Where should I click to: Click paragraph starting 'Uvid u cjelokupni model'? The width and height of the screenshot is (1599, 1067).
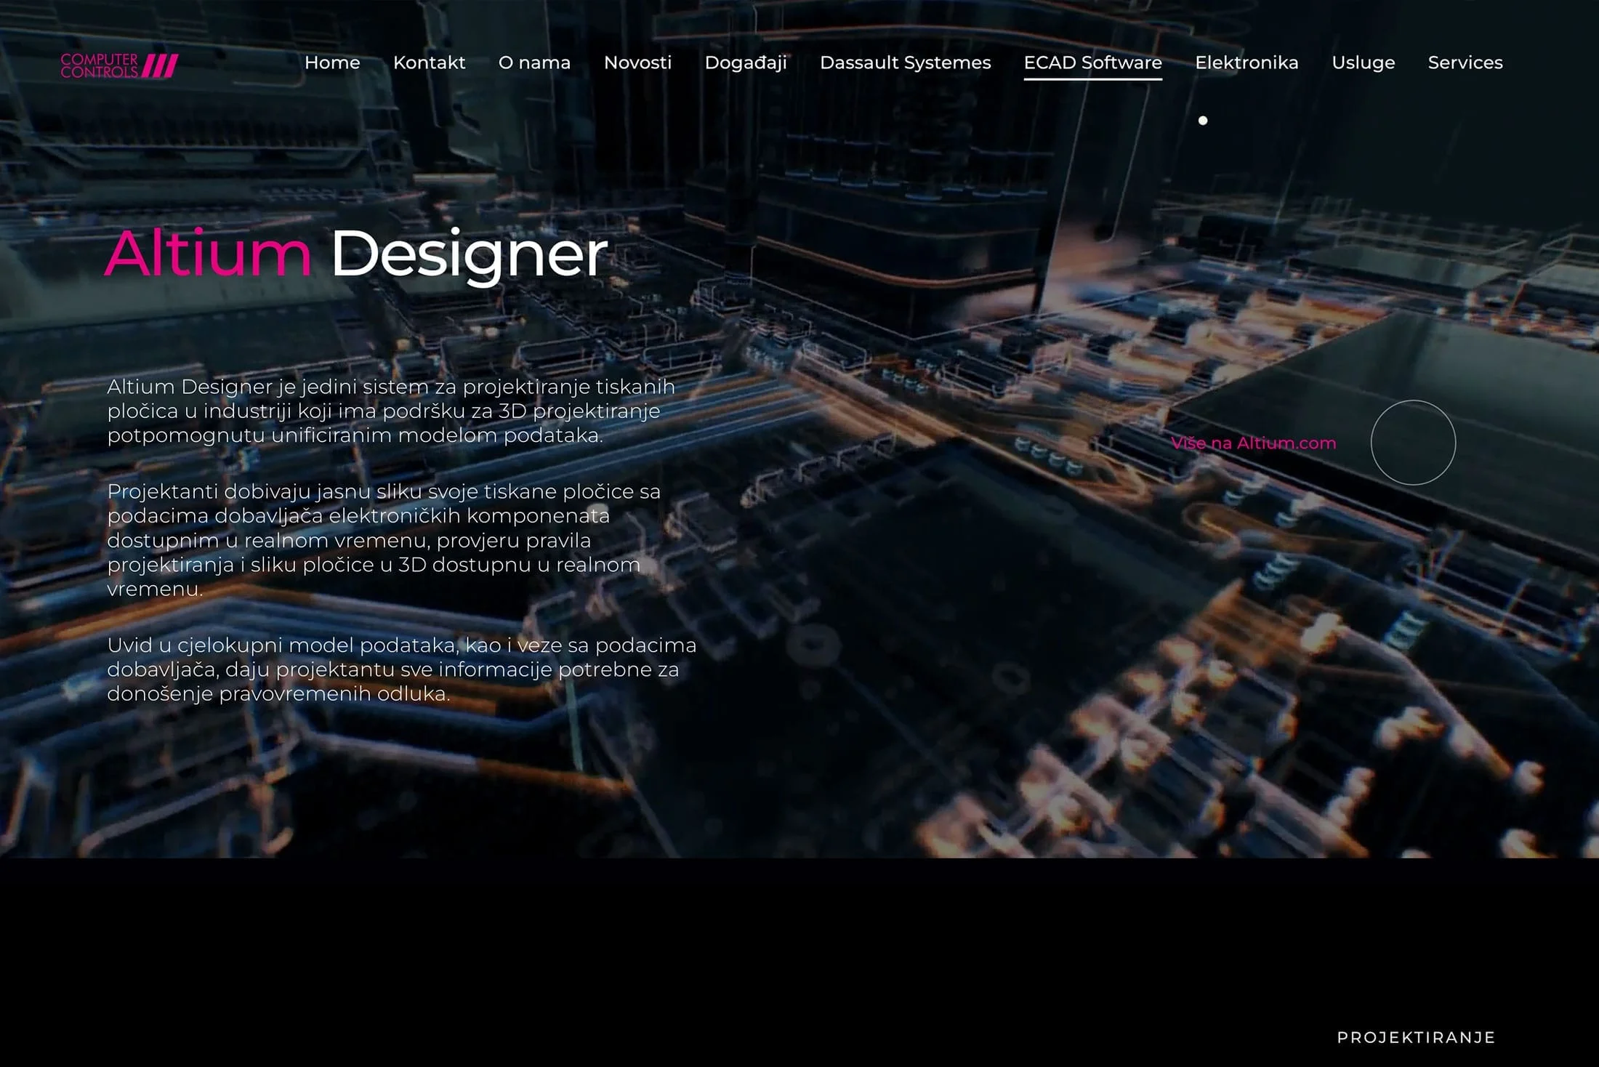pyautogui.click(x=401, y=669)
